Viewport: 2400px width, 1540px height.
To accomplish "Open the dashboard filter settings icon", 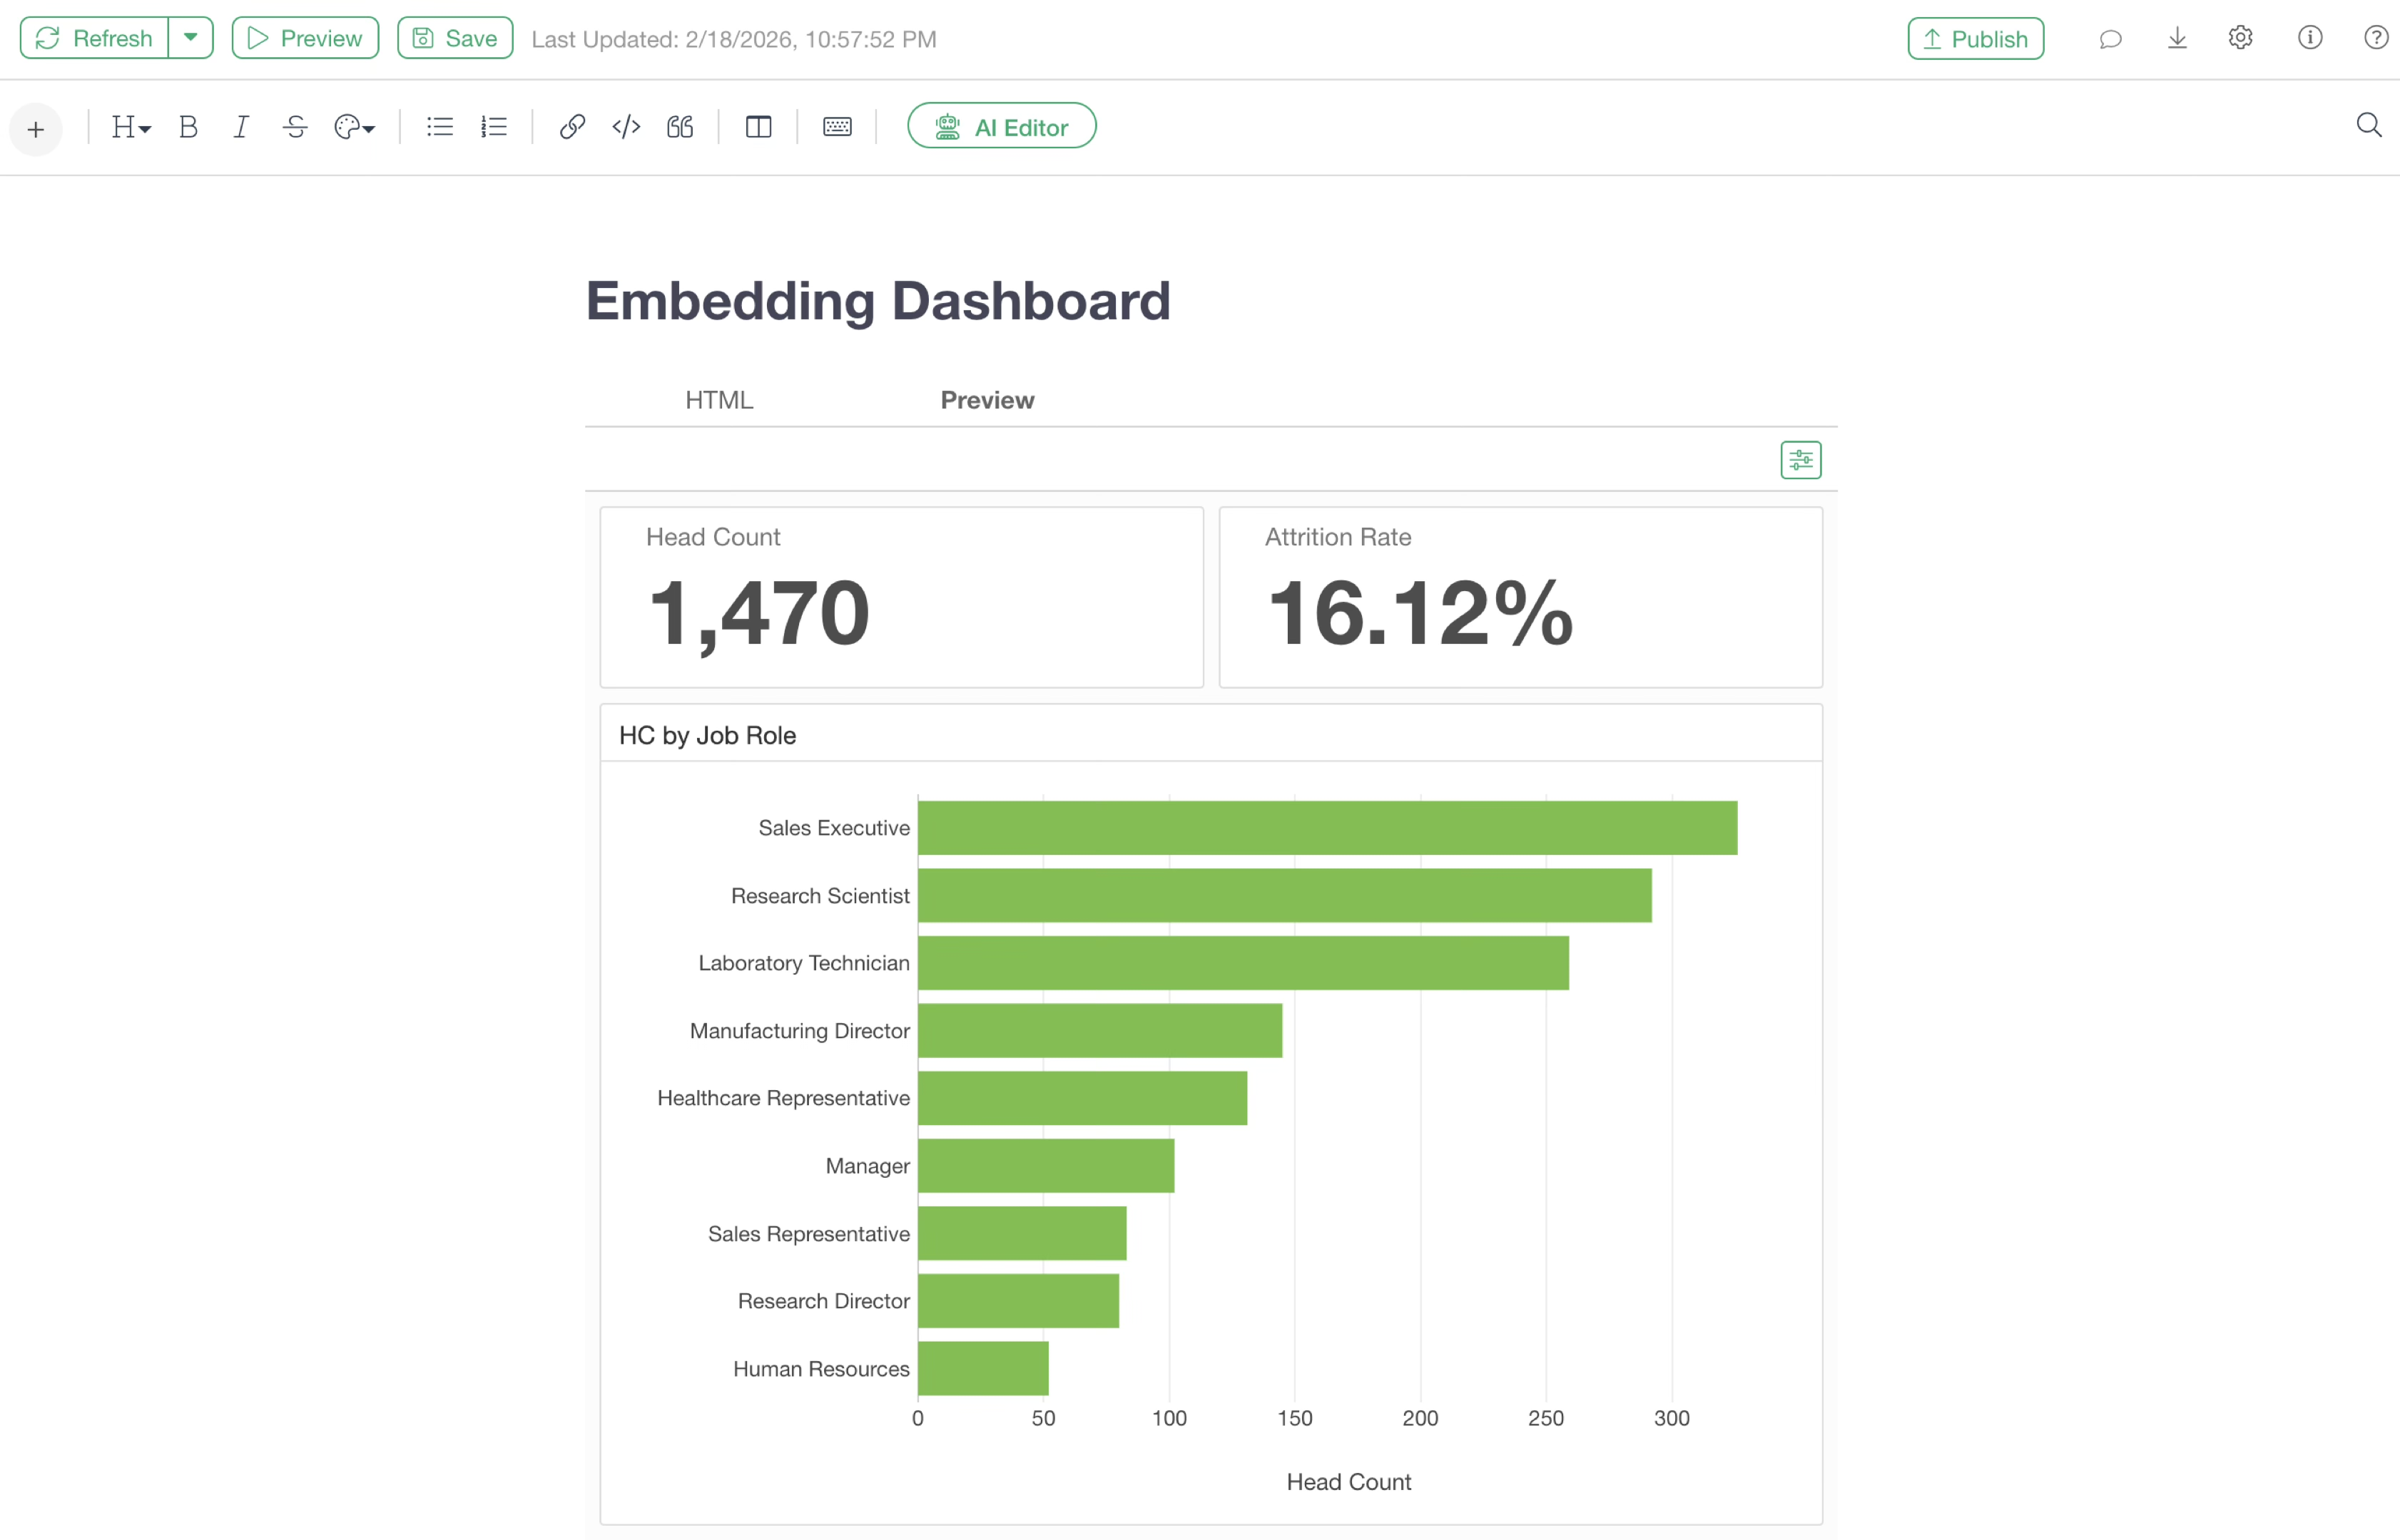I will (x=1800, y=460).
